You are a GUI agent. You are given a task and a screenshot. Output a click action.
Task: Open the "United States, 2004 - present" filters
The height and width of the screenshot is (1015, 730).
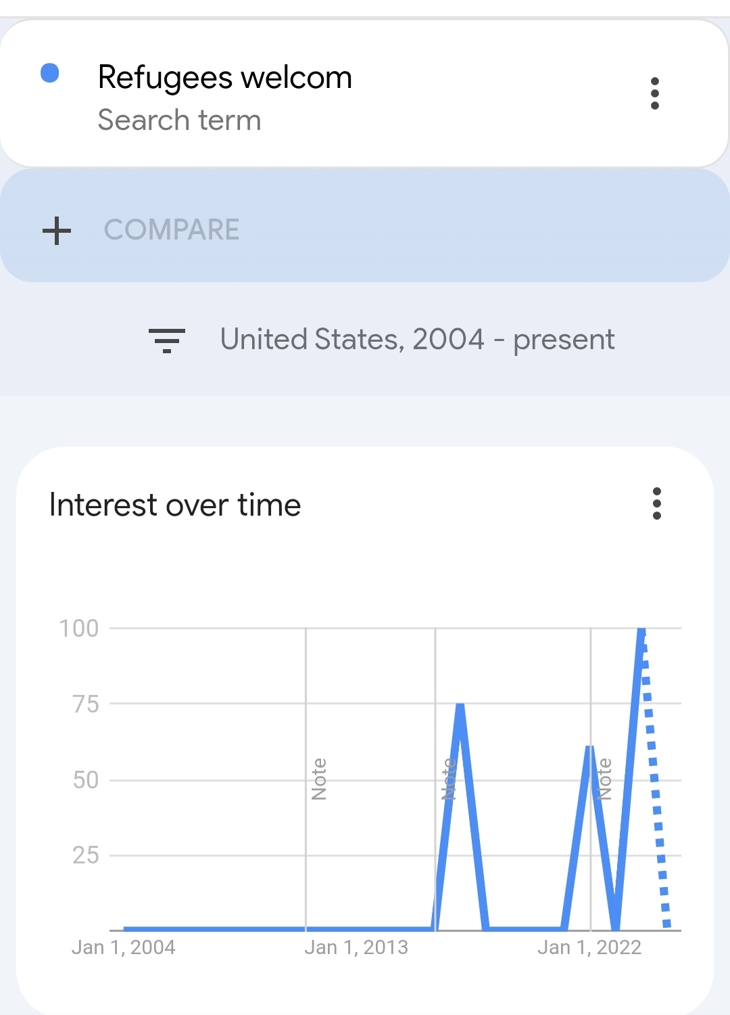click(417, 340)
